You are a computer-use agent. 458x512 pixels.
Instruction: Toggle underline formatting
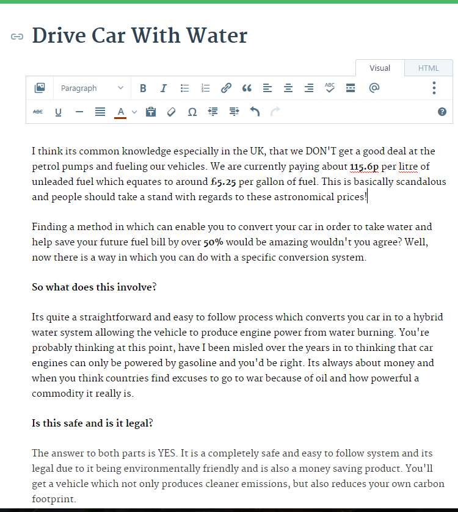tap(59, 112)
